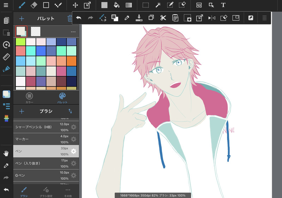282x198 pixels.
Task: Select the transparent color swatch
Action: [x=36, y=32]
